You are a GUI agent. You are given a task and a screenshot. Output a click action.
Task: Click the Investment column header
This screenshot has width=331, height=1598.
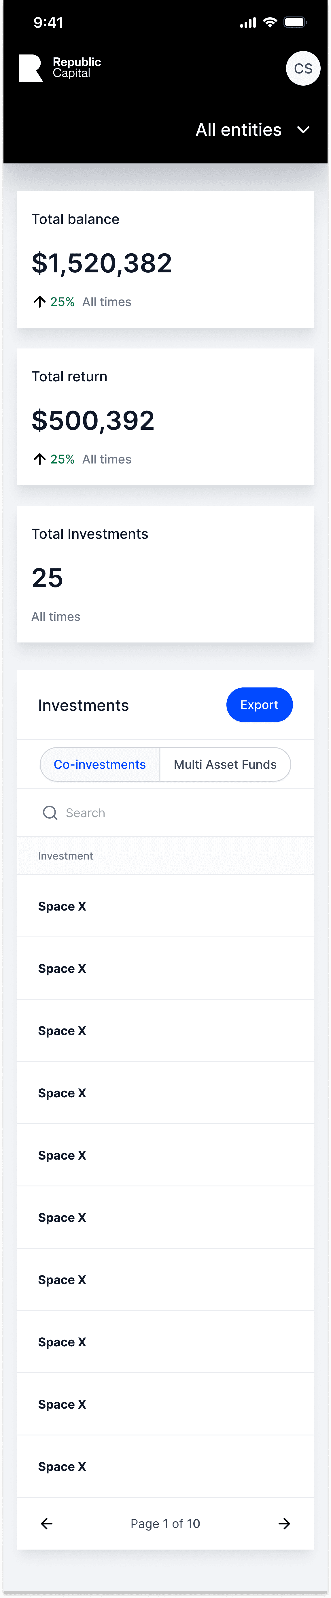click(x=66, y=856)
